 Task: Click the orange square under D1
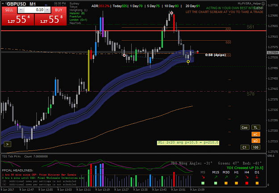point(257,183)
